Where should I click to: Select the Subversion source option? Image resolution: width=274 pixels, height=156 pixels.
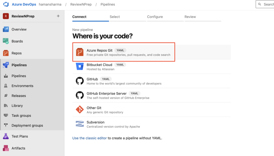pos(152,124)
